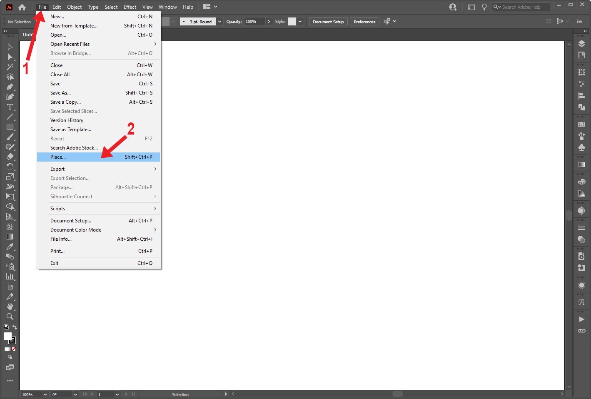Select the Type tool
This screenshot has height=399, width=591.
click(10, 107)
